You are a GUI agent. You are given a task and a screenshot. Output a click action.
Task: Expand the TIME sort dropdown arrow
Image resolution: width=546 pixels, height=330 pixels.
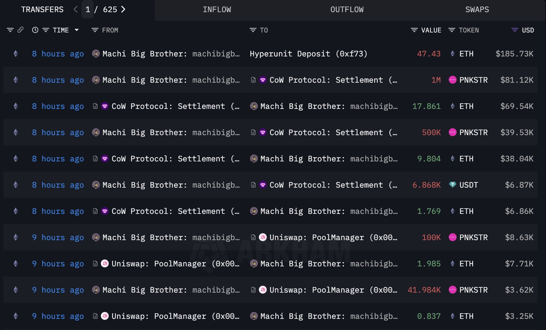[77, 30]
